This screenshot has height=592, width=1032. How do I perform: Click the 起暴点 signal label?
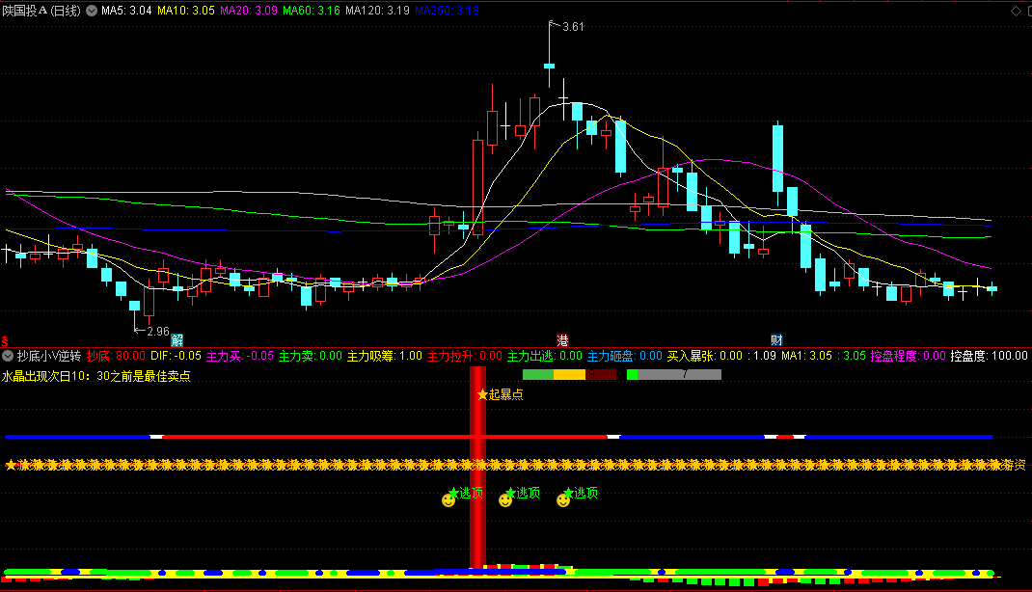(505, 394)
